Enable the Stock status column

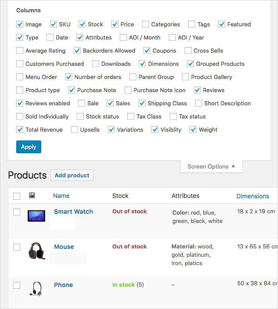tap(80, 117)
